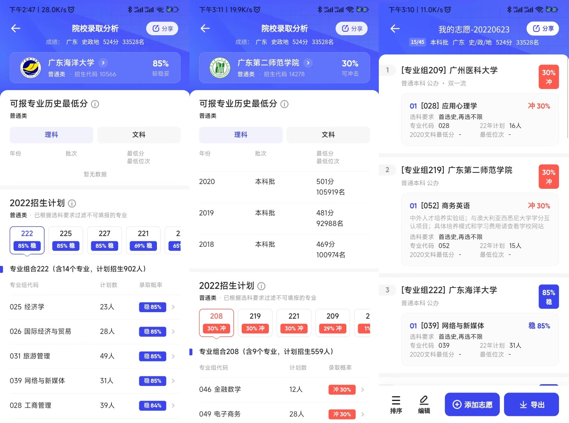Screen dimensions: 569x423
Task: Tap the share icon next to 我的志愿-20220623
Action: (x=542, y=28)
